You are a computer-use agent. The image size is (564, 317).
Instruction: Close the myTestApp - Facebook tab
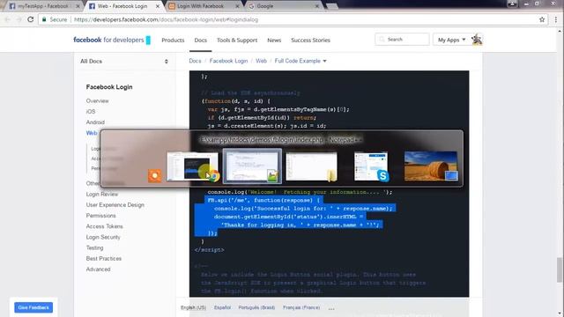pos(78,6)
